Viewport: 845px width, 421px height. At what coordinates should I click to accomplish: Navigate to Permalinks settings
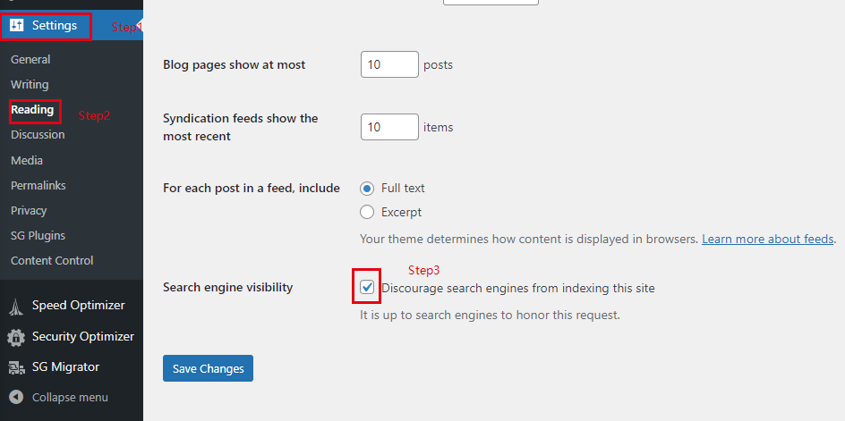(38, 186)
